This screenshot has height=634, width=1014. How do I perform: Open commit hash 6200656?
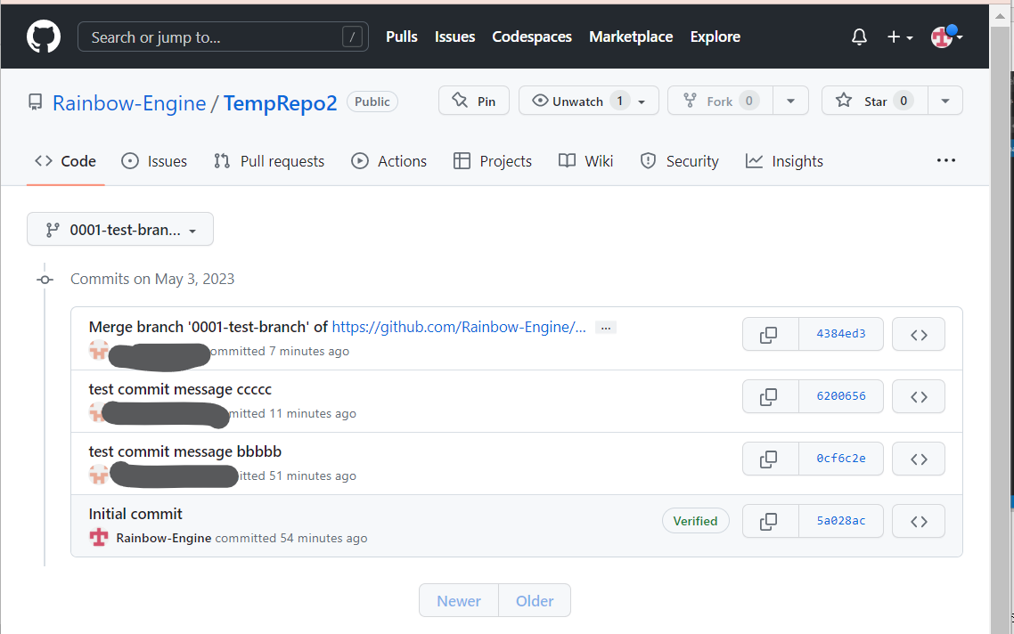(x=840, y=396)
